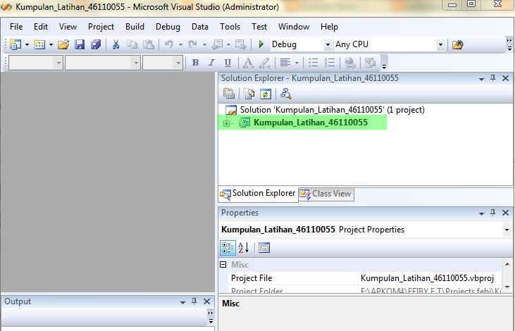This screenshot has width=515, height=331.
Task: Click the Find in Files folder icon
Action: (457, 44)
